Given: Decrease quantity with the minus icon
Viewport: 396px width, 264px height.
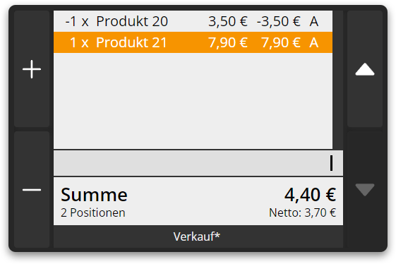Looking at the screenshot, I should 32,189.
